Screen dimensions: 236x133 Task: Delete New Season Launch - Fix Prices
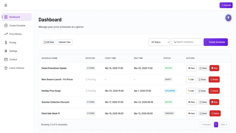(x=214, y=80)
